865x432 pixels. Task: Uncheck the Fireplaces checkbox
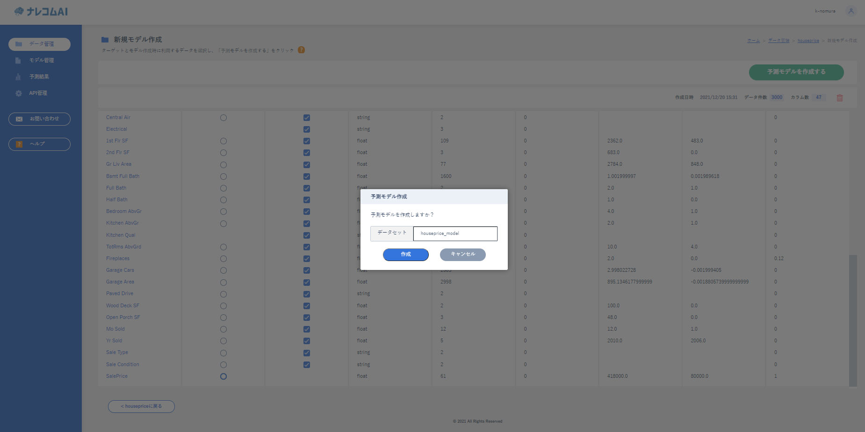(x=307, y=259)
